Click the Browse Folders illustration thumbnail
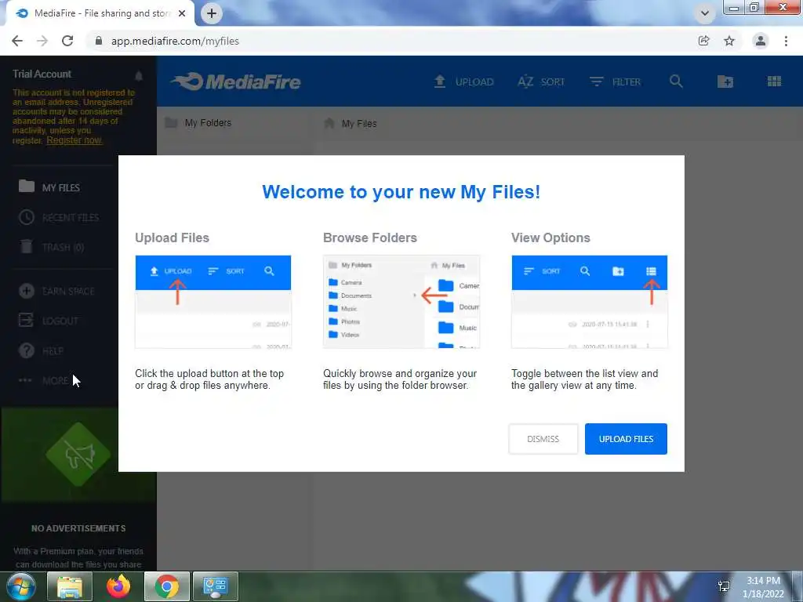This screenshot has width=803, height=602. pyautogui.click(x=401, y=302)
